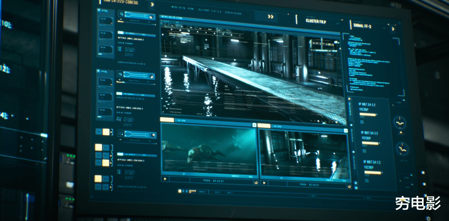
Task: Click the progress bar under the first IP entry
Action: pos(368,114)
